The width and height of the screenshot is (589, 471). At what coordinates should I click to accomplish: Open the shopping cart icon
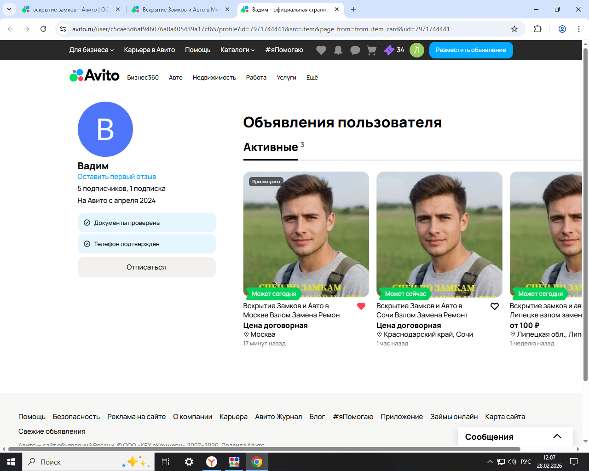[372, 50]
